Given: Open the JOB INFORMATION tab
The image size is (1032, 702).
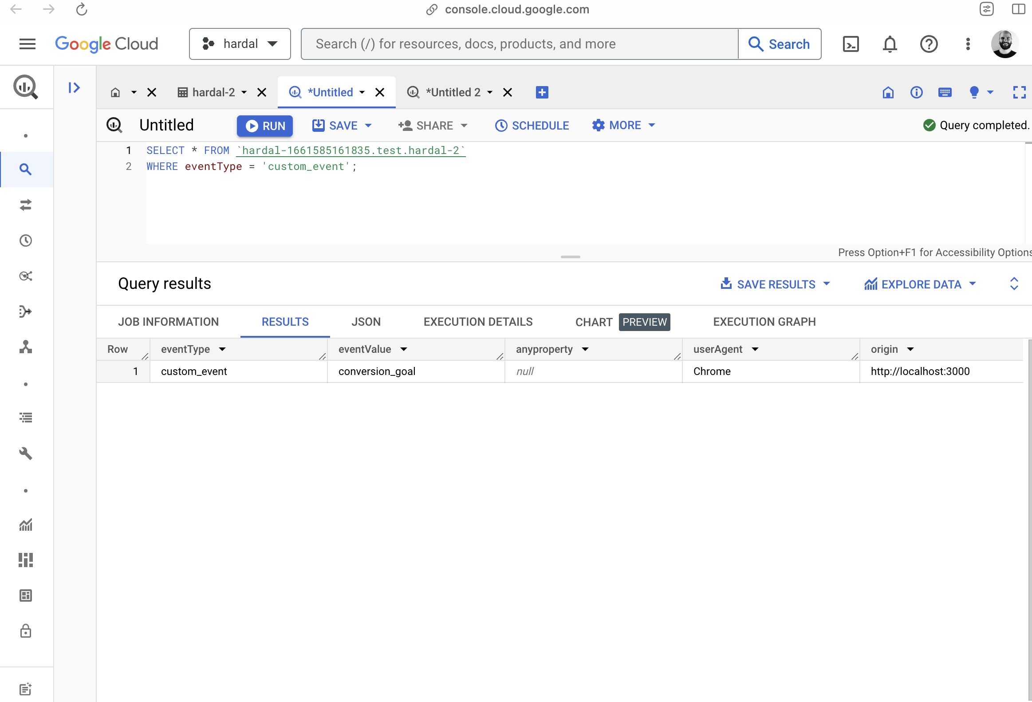Looking at the screenshot, I should click(x=168, y=322).
